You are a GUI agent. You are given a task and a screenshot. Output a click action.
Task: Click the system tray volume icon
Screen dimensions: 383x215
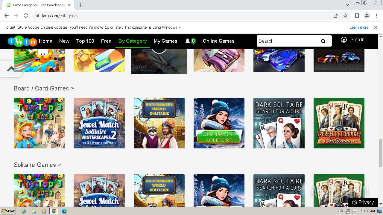[x=340, y=211]
